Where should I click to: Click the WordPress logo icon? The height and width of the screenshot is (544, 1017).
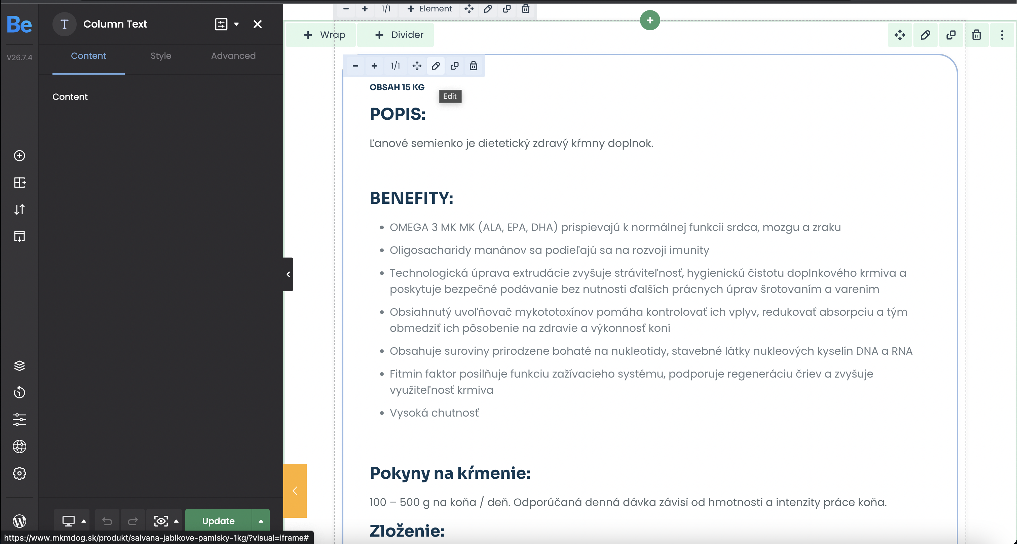20,521
